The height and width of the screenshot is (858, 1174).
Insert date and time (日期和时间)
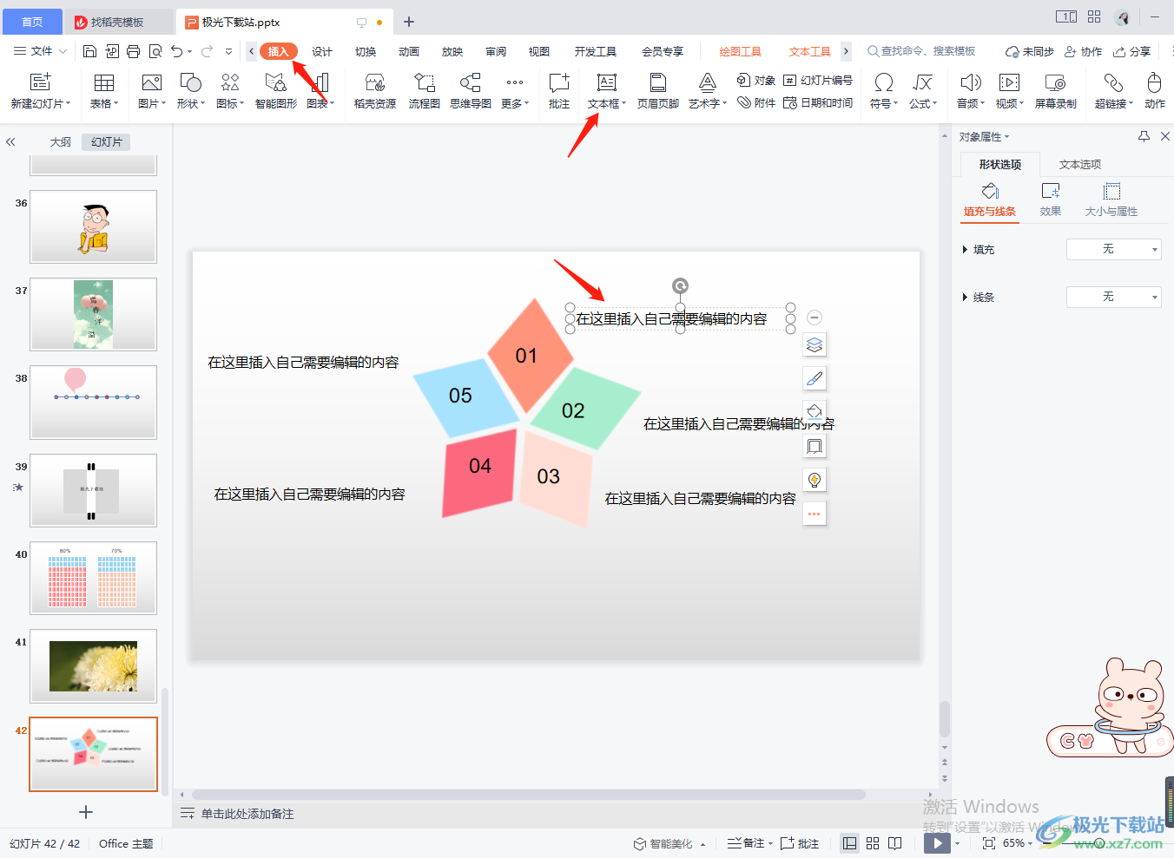(x=818, y=102)
